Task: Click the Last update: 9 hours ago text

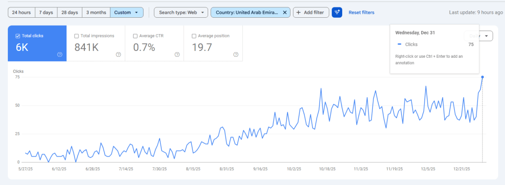Action: pos(476,12)
